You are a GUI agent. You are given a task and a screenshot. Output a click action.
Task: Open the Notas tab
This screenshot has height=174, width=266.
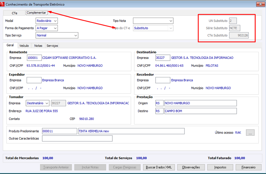click(x=38, y=46)
